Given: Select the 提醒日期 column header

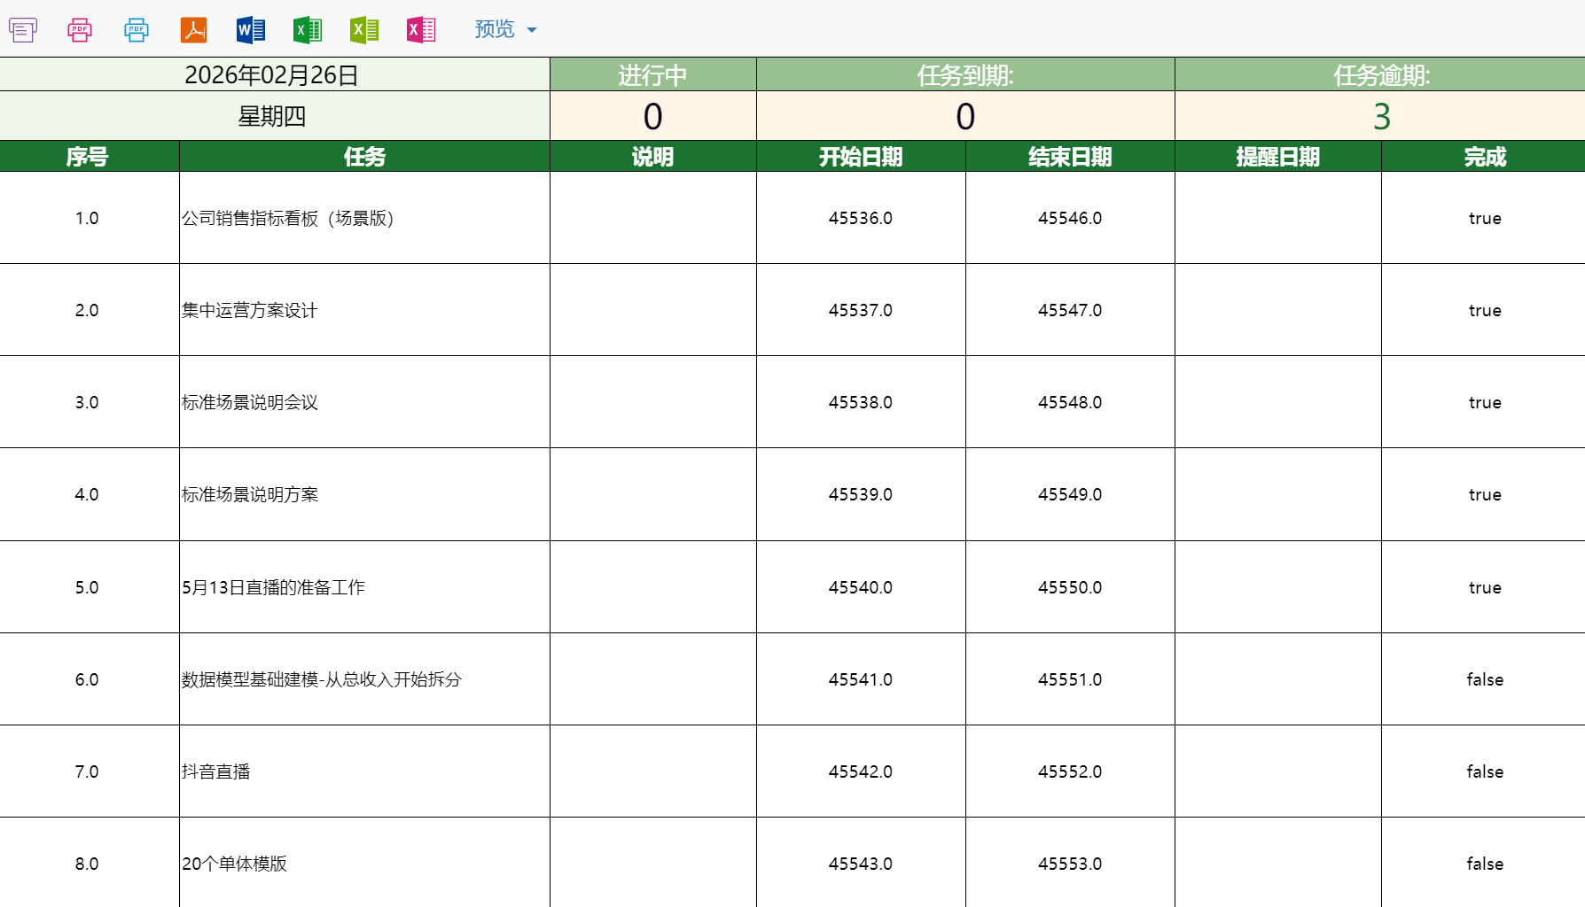Looking at the screenshot, I should tap(1277, 157).
